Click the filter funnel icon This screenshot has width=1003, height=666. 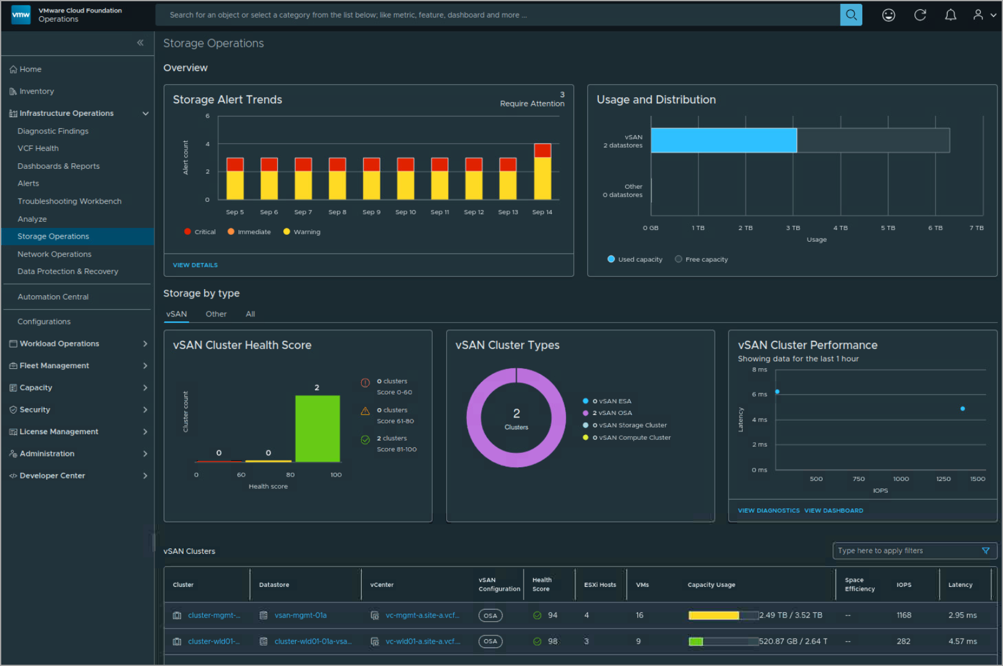(986, 551)
